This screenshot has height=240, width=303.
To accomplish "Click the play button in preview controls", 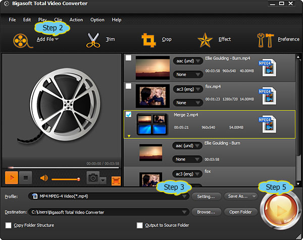I will tap(12, 177).
